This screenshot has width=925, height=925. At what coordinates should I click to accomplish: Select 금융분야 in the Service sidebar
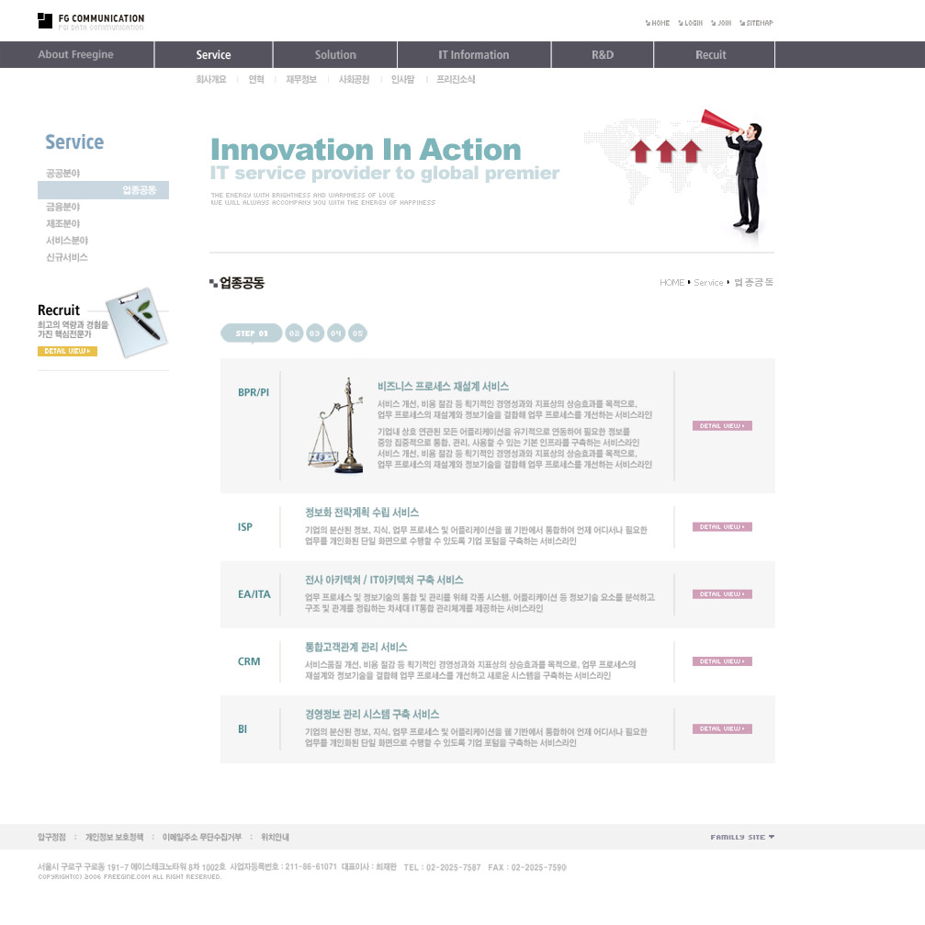(x=63, y=208)
